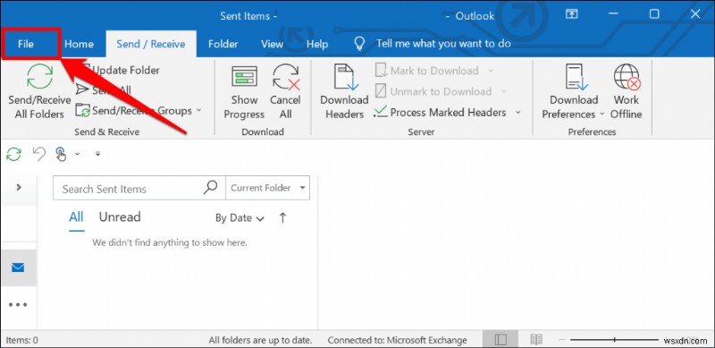The image size is (715, 348).
Task: Open the View tab
Action: coord(272,44)
